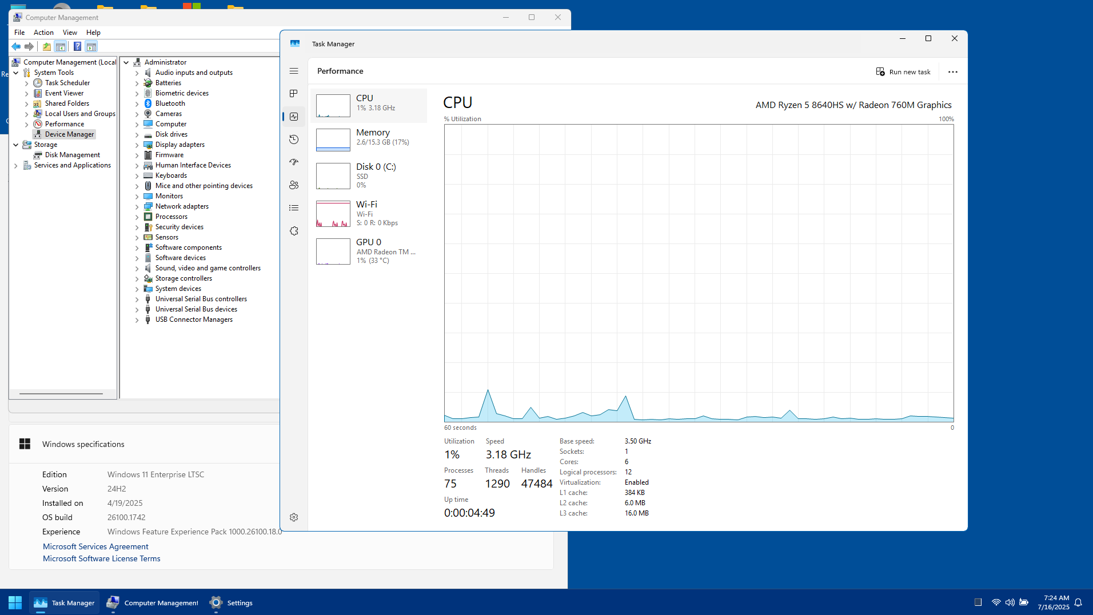The width and height of the screenshot is (1093, 615).
Task: Click the Help icon in Computer Management toolbar
Action: tap(77, 46)
